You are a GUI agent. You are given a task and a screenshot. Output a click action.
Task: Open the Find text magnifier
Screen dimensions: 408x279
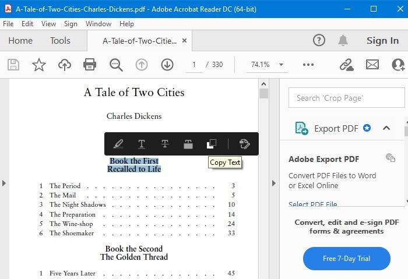point(116,65)
